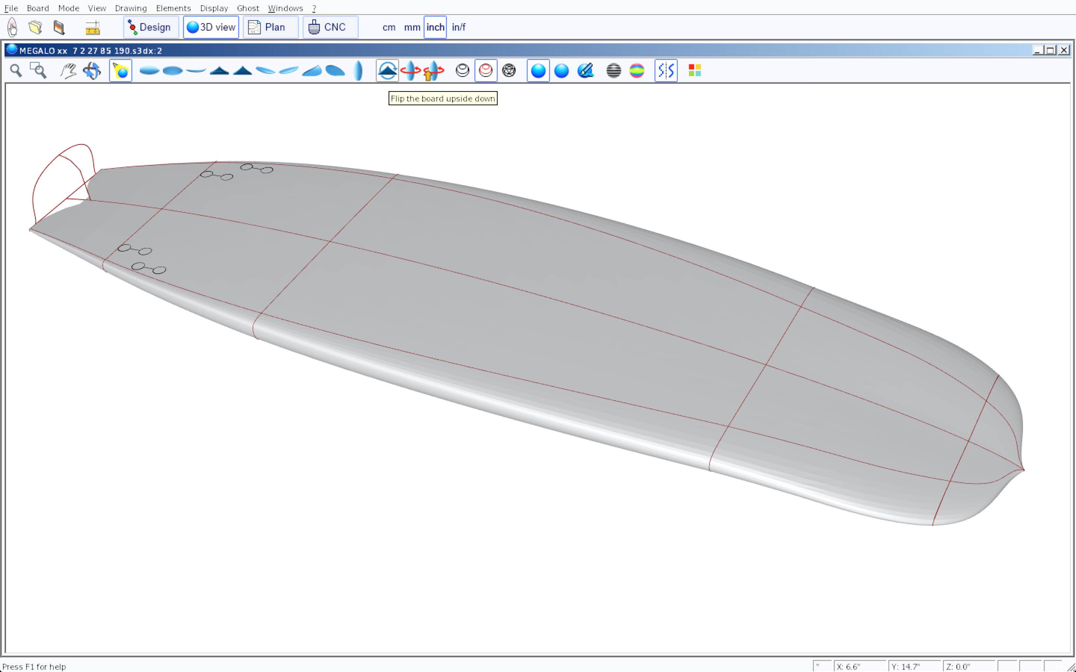Click the wireframe mesh sphere icon
The width and height of the screenshot is (1076, 672).
click(508, 71)
